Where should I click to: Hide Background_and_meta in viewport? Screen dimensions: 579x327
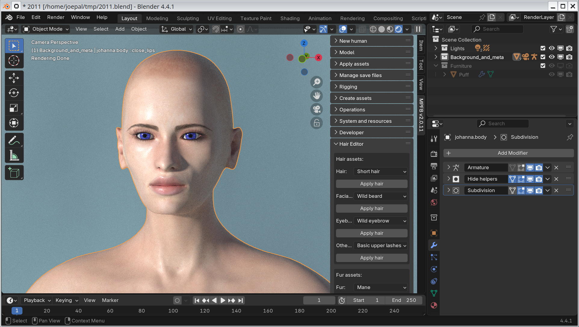(552, 57)
